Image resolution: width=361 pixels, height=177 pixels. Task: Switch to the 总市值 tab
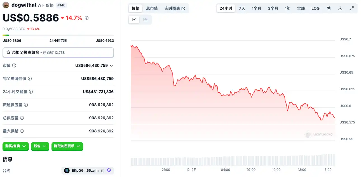(x=152, y=8)
